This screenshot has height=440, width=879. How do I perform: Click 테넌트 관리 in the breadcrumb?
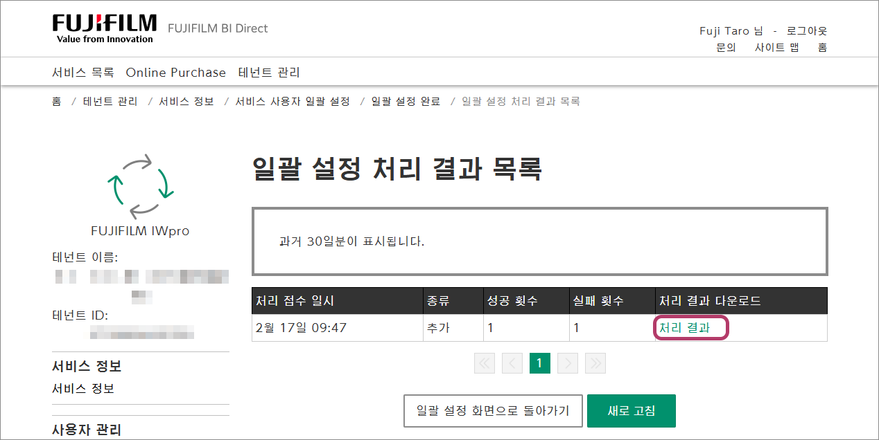110,102
